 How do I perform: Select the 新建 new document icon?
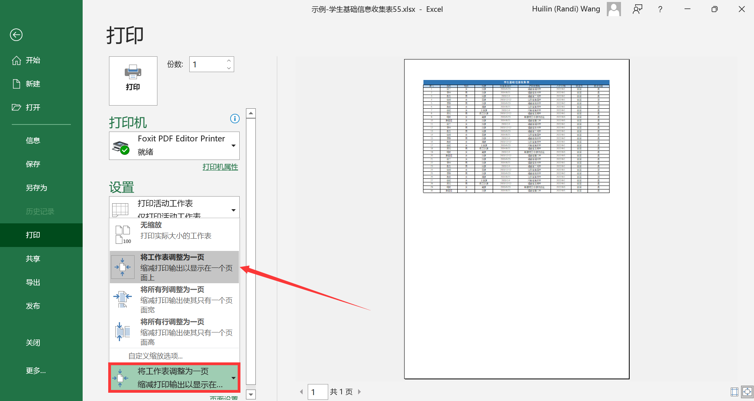click(16, 84)
